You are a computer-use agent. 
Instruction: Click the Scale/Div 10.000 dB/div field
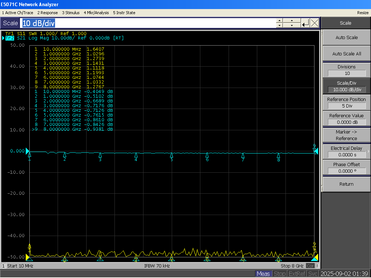click(346, 90)
